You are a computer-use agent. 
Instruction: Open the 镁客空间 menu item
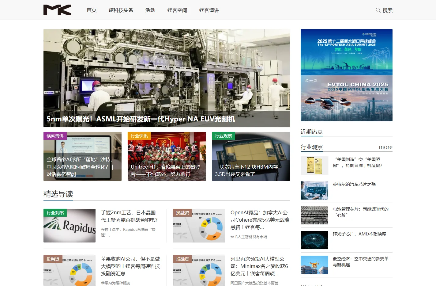pyautogui.click(x=177, y=10)
